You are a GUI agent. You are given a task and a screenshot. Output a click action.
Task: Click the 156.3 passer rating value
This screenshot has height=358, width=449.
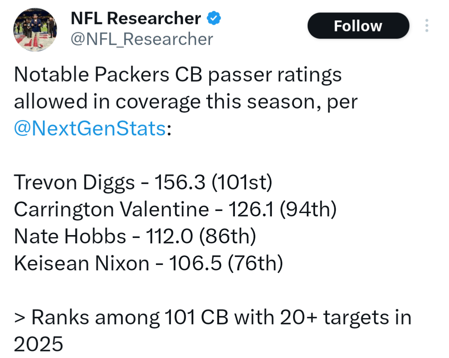point(180,183)
